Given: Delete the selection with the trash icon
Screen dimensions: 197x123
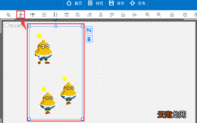Looking at the screenshot, I should click(89, 39).
